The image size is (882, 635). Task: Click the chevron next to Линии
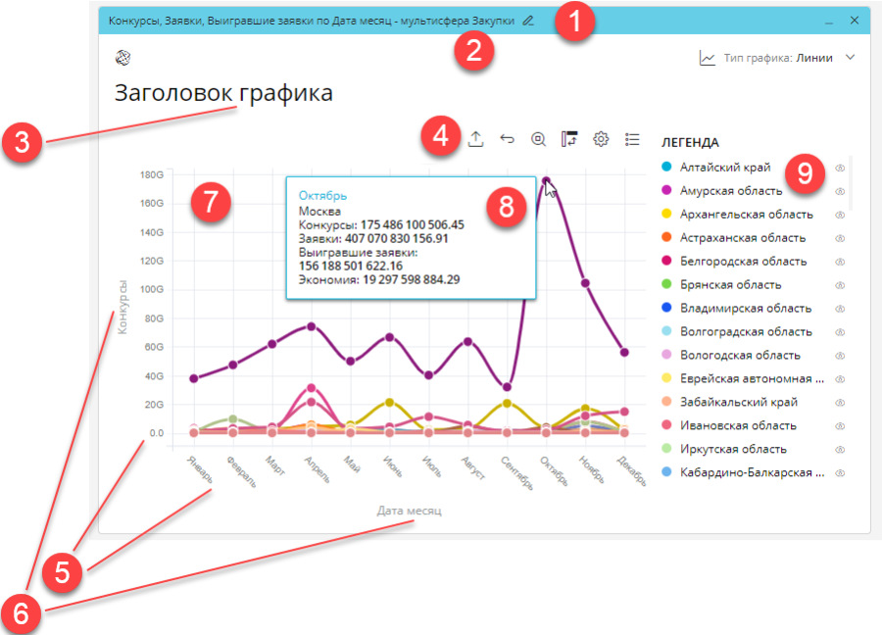pos(850,58)
